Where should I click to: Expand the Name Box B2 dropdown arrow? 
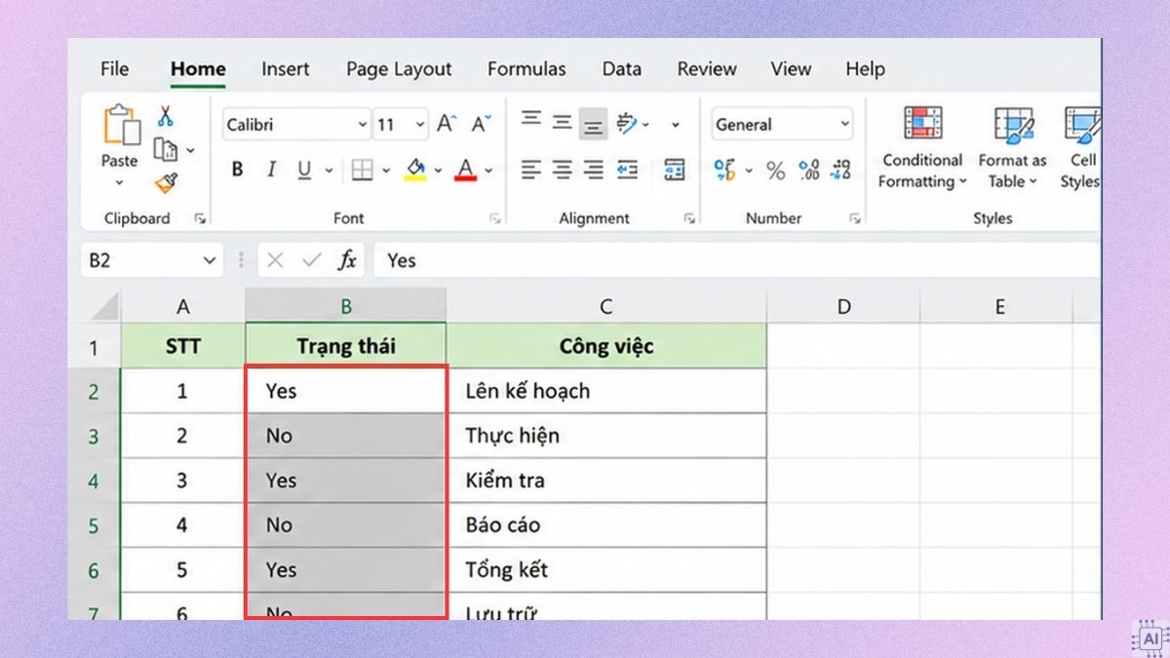[210, 260]
